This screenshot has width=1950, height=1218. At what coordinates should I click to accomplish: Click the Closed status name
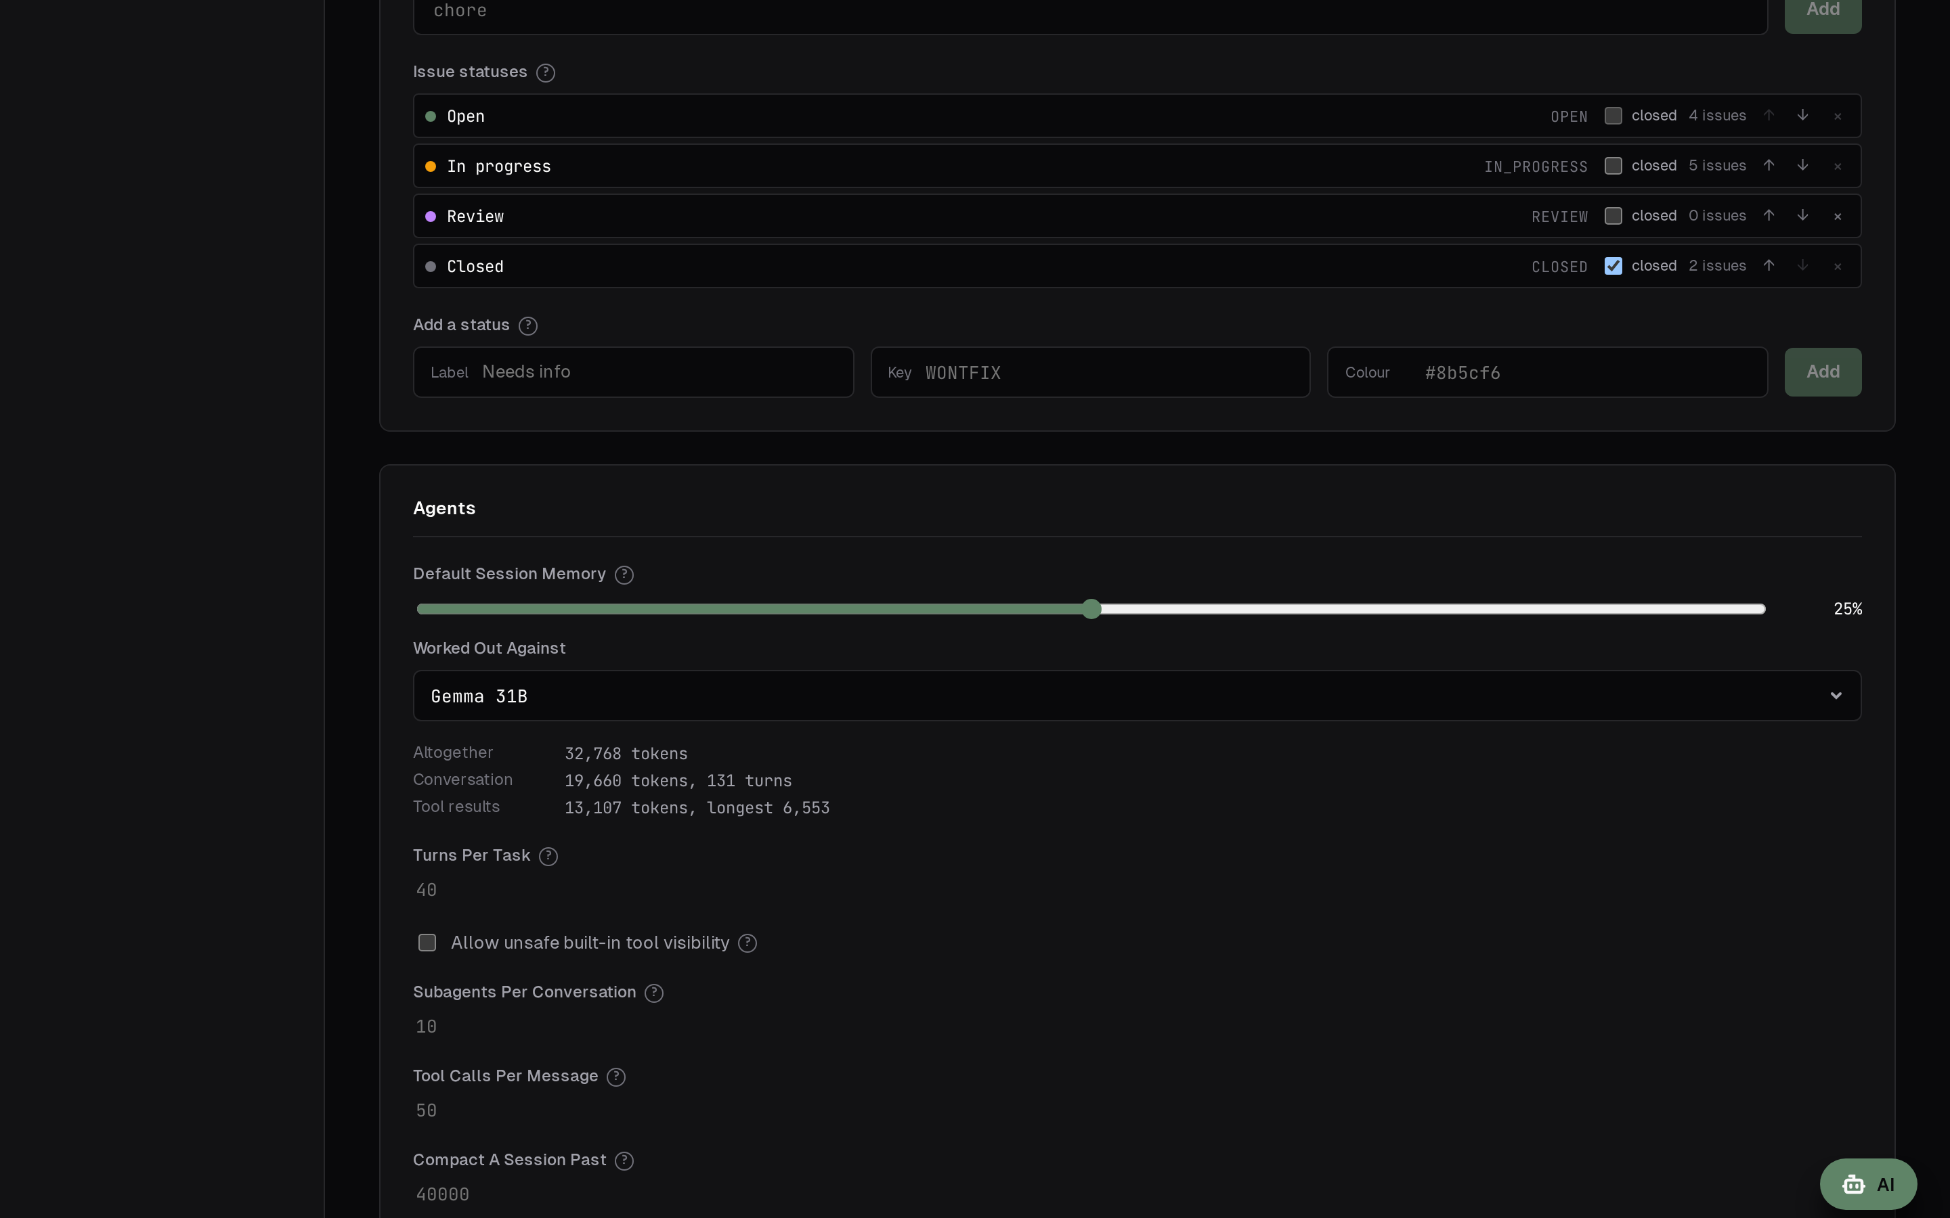[x=475, y=266]
